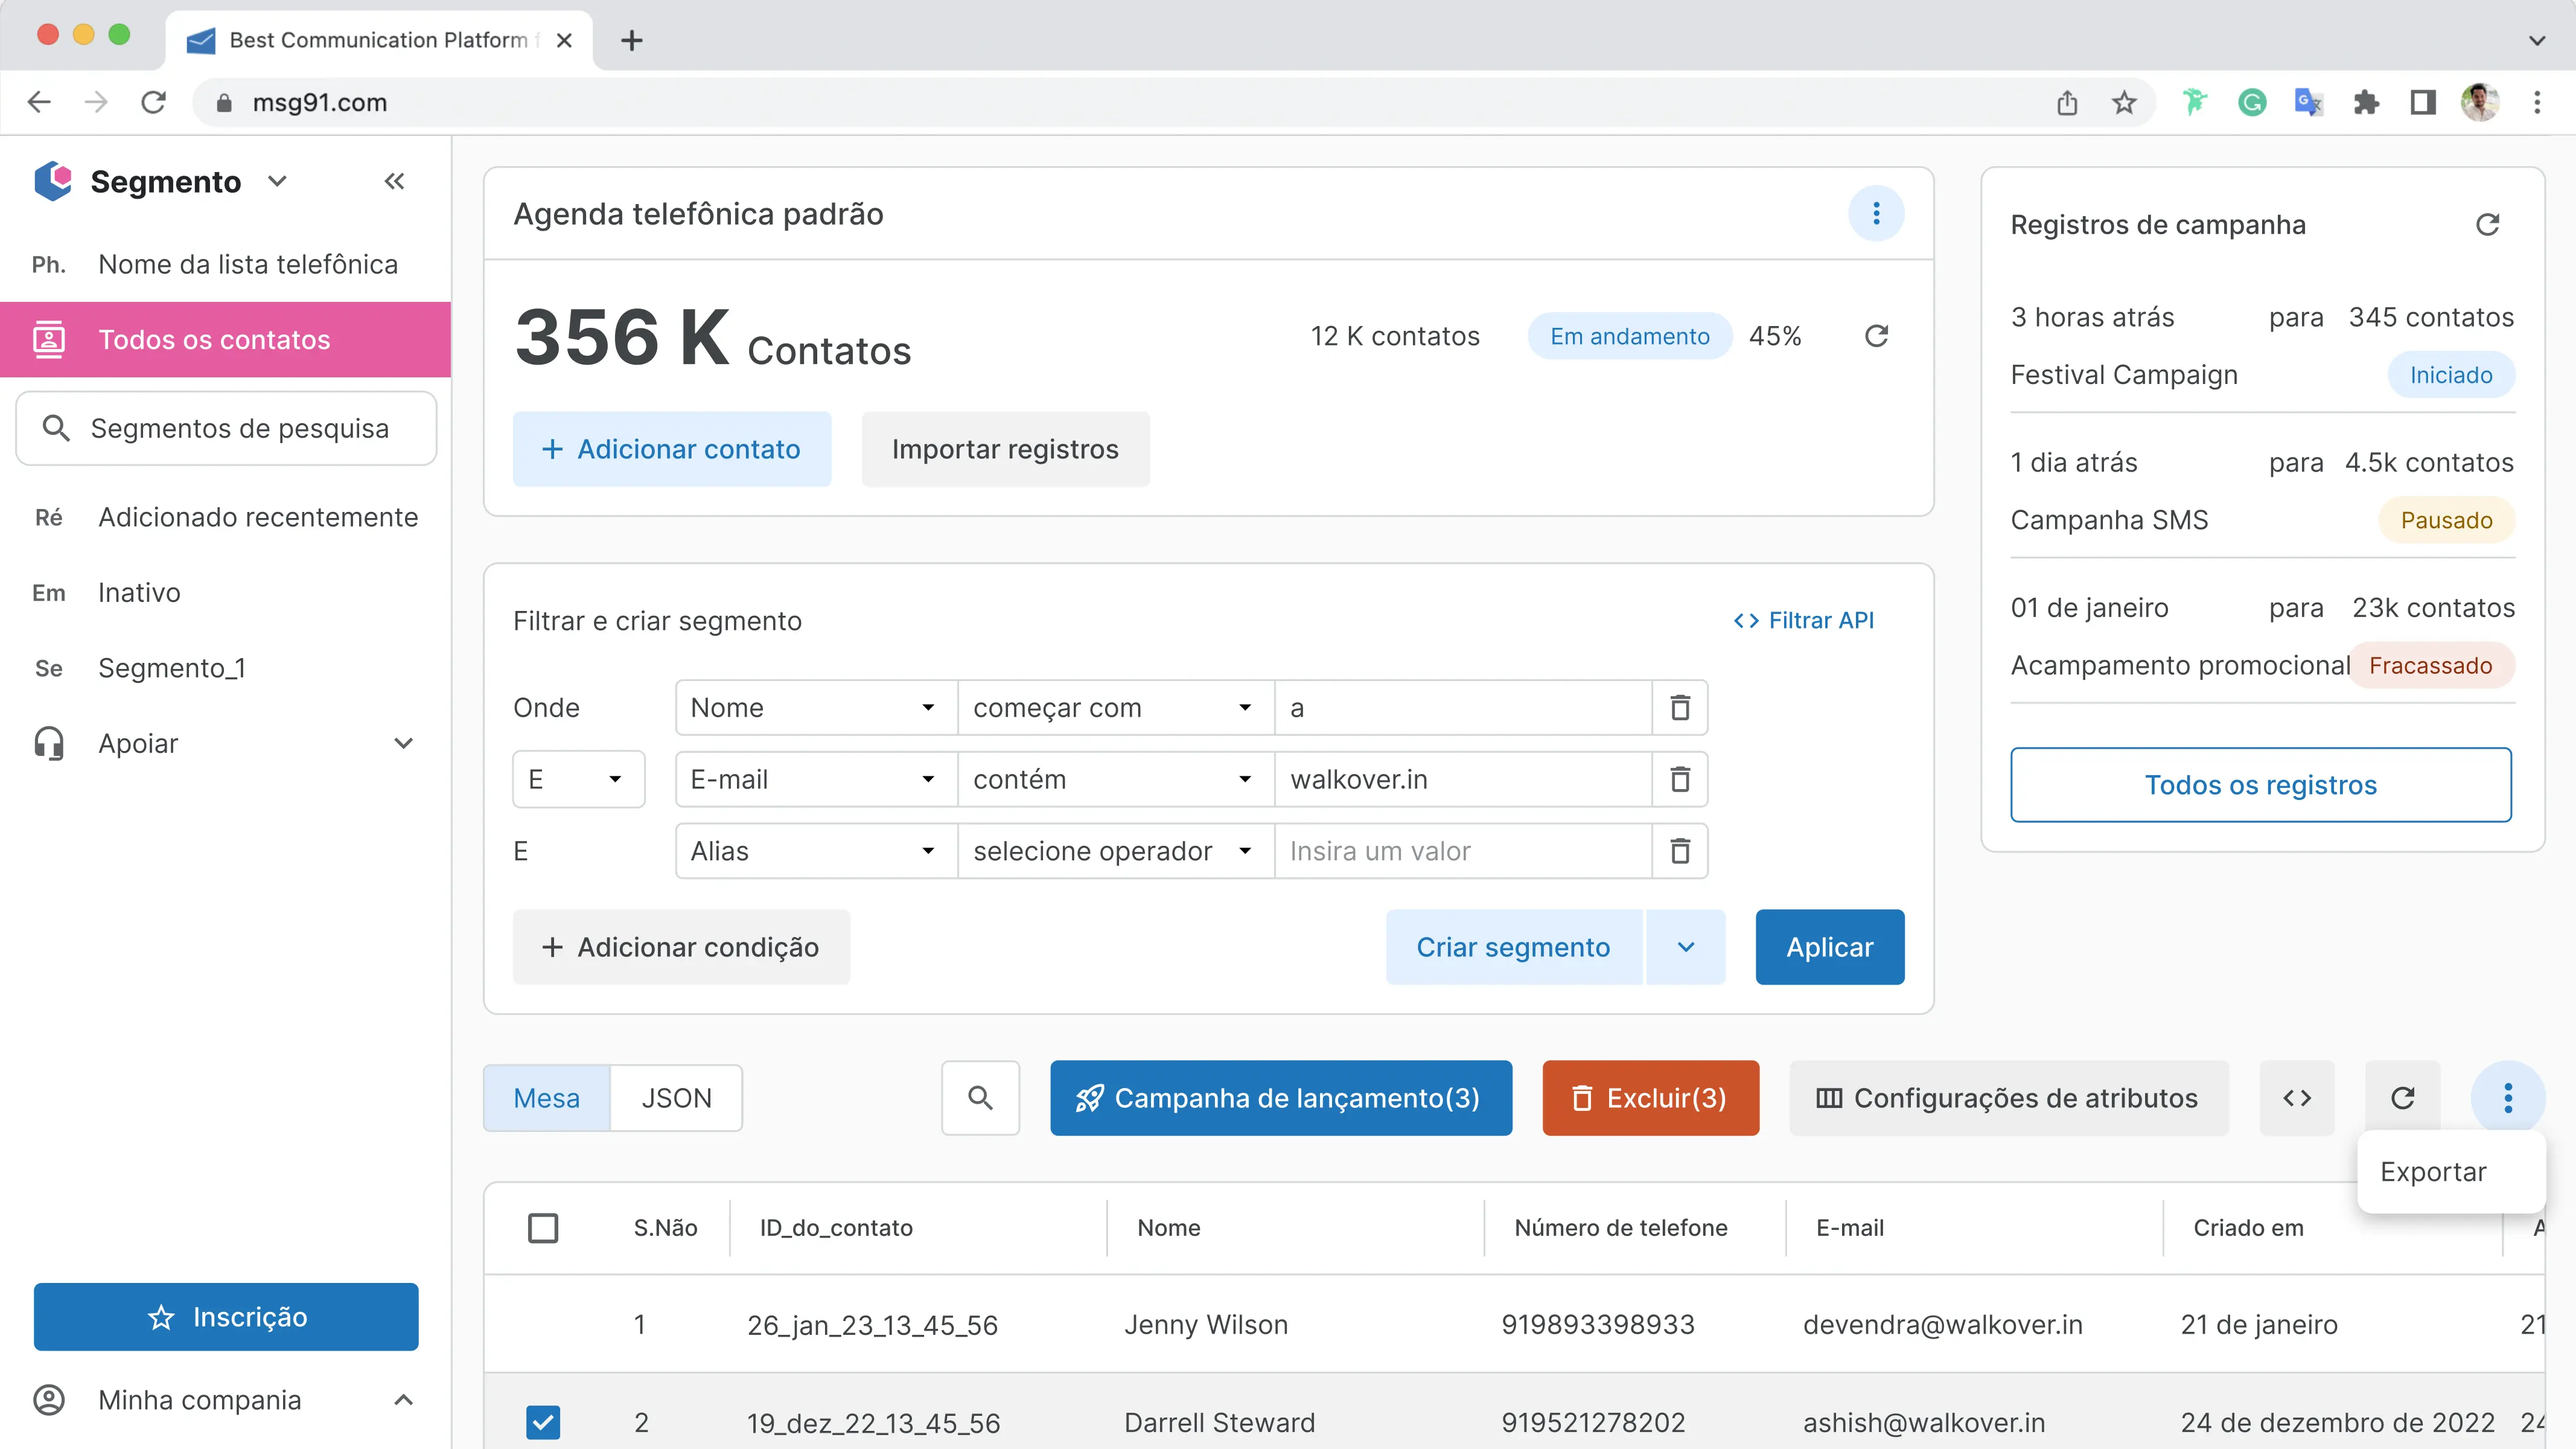
Task: Open Nome da lista telefônica
Action: pos(225,264)
